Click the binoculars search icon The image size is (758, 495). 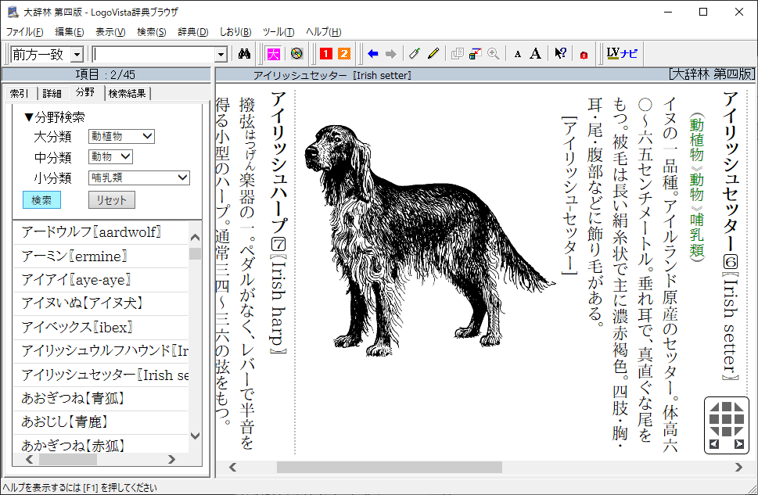[x=243, y=54]
